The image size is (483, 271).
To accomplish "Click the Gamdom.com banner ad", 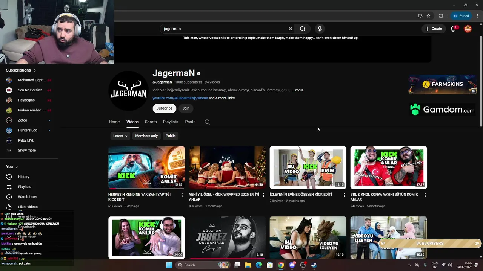I will coord(442,110).
